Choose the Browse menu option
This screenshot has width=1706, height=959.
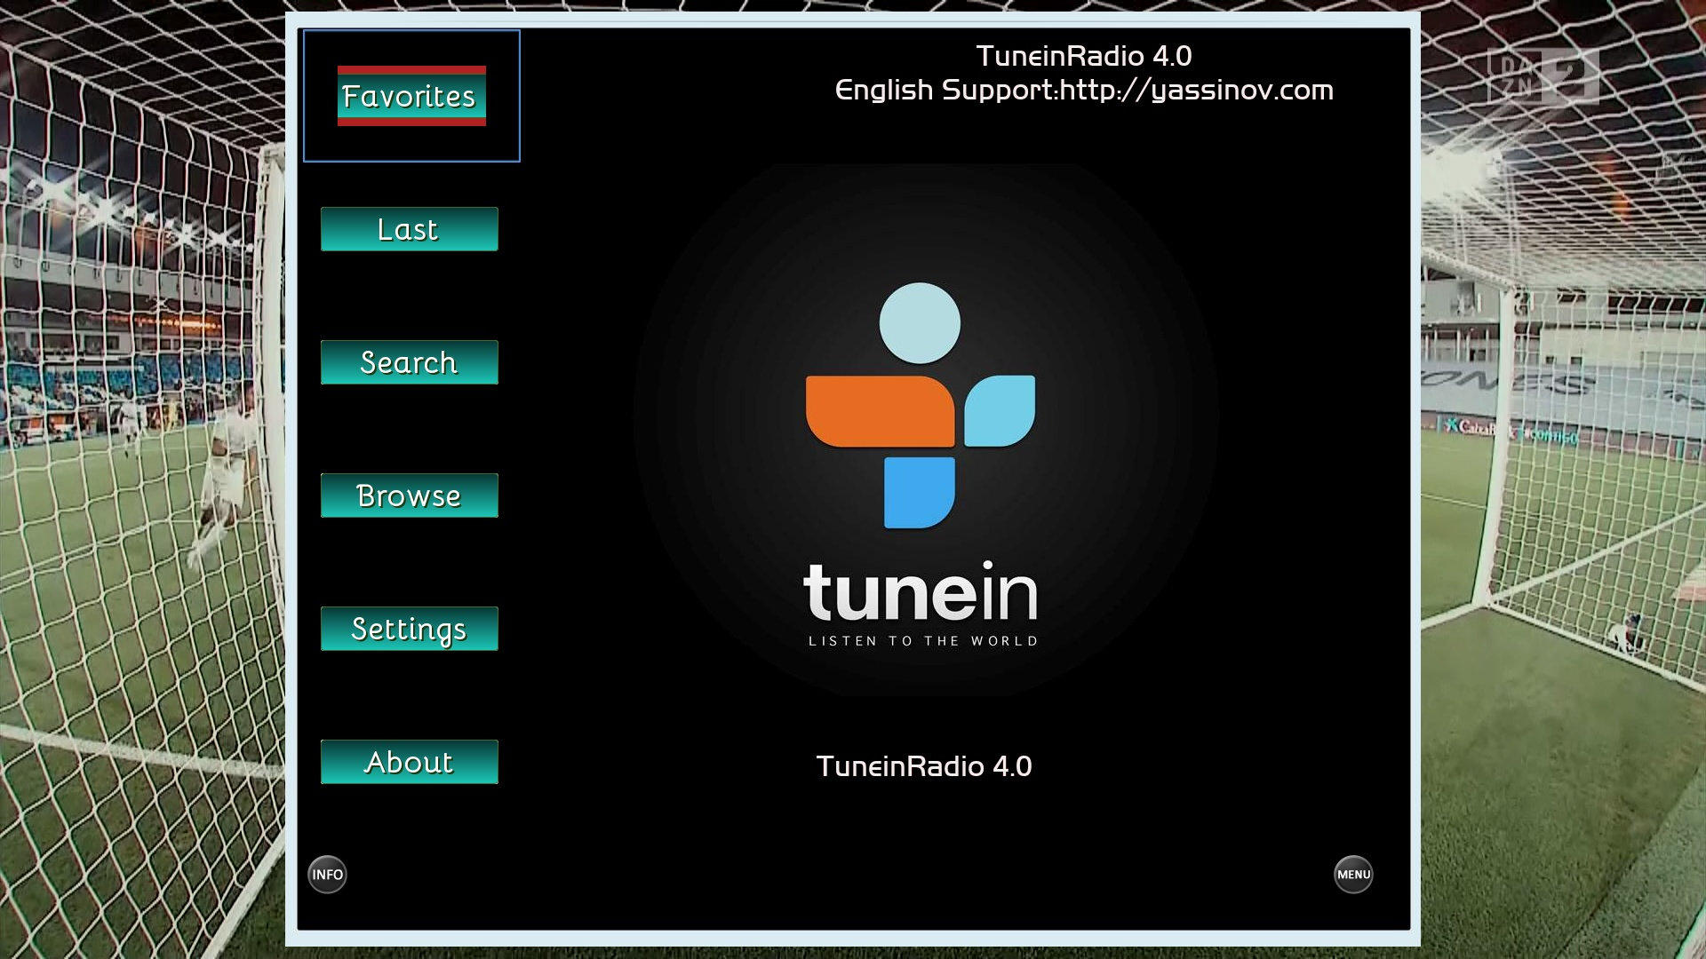(410, 495)
